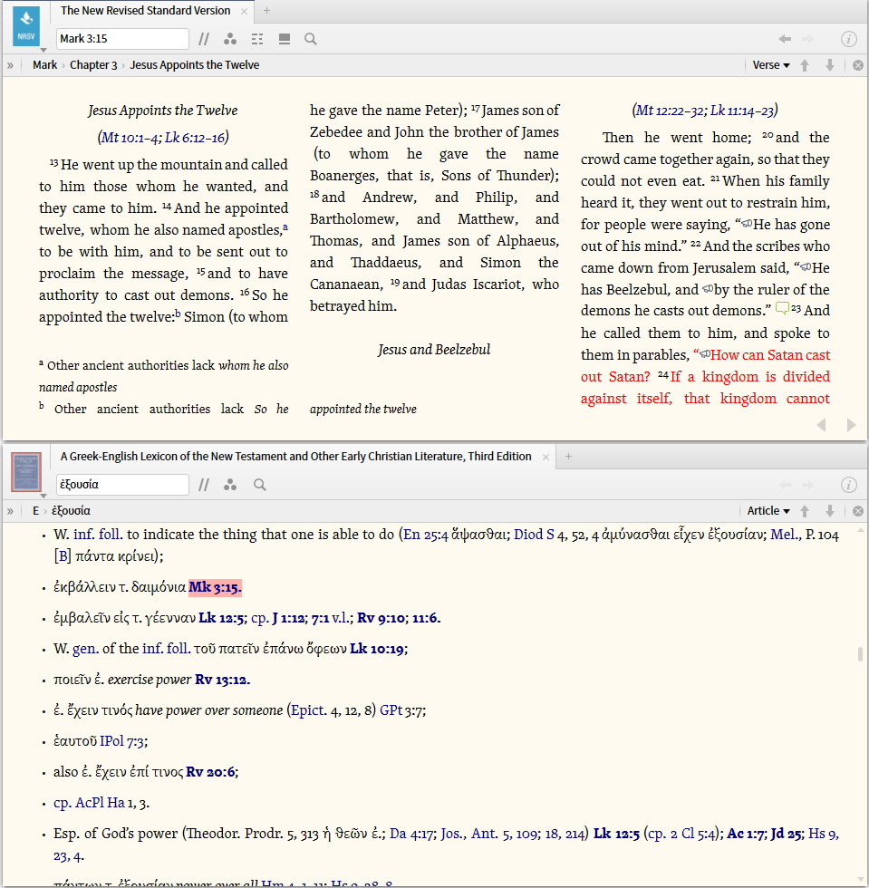Open visual filters icon in lexicon panel
Image resolution: width=869 pixels, height=888 pixels.
click(x=230, y=485)
